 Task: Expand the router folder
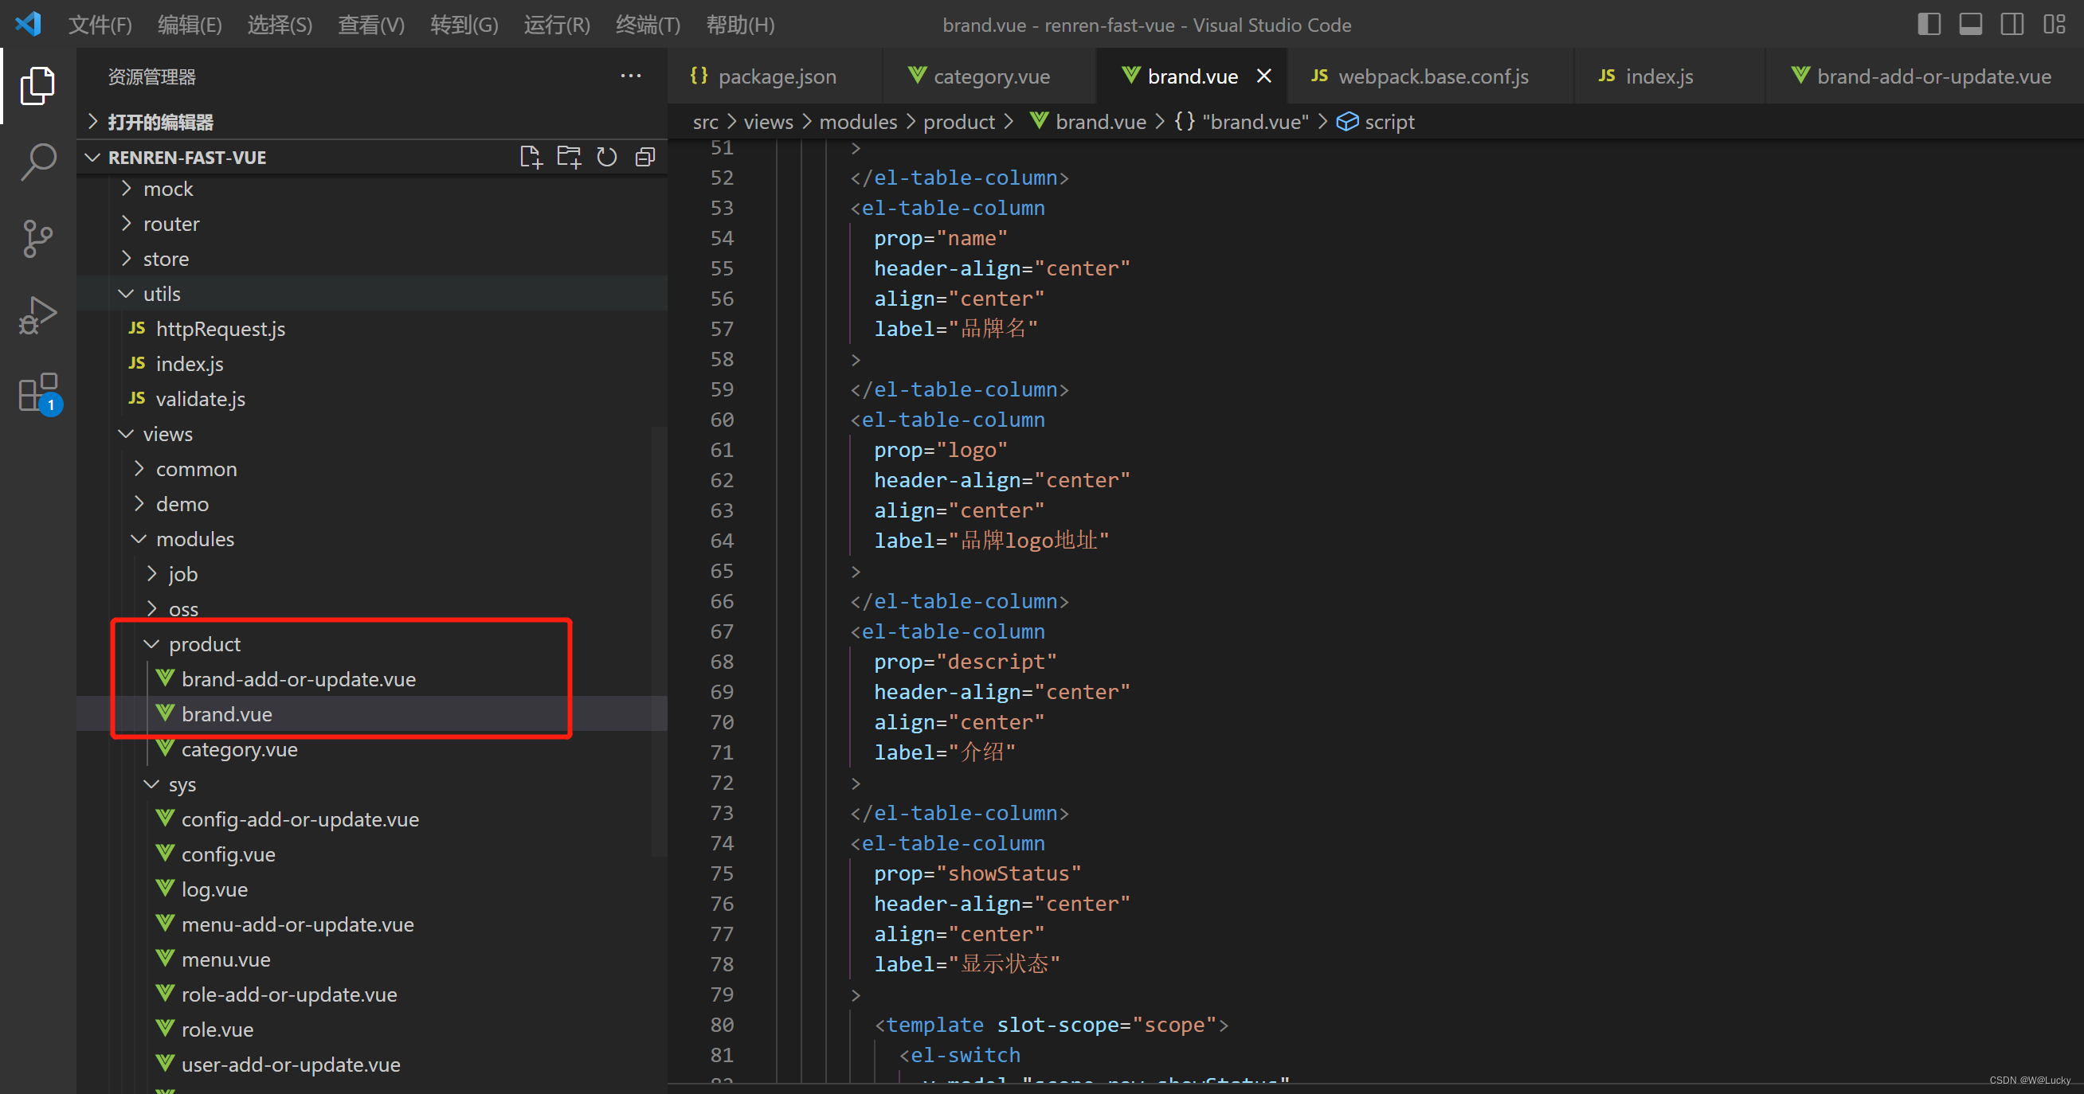(170, 224)
